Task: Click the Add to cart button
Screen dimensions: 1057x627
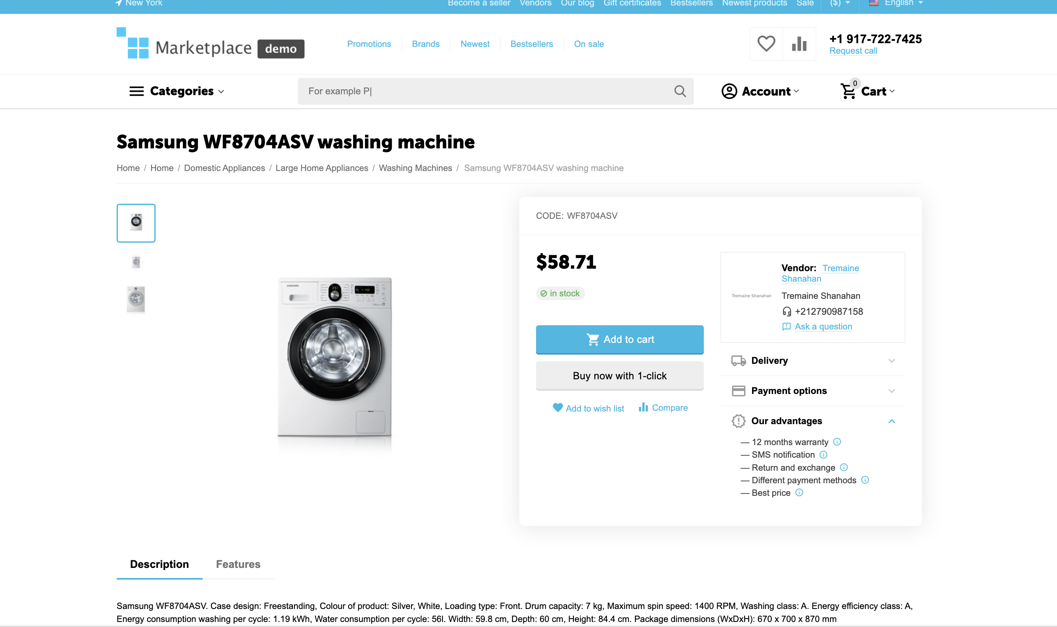Action: click(620, 339)
